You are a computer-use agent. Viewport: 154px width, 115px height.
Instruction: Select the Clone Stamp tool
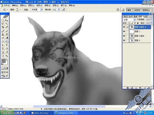3,35
